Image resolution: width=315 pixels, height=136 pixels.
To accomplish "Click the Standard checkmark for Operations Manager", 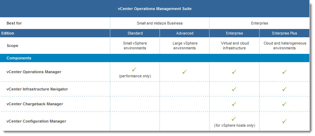I will [x=134, y=70].
